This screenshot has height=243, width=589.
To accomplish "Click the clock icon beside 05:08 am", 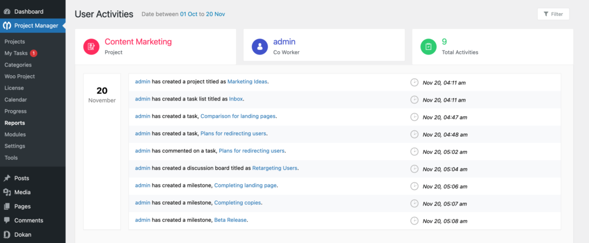I will [x=414, y=221].
